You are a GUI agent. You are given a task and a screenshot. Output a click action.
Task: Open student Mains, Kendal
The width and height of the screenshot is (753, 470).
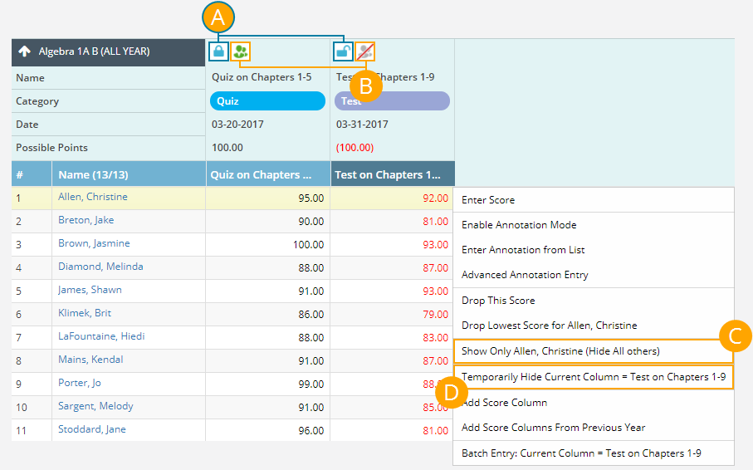coord(90,360)
